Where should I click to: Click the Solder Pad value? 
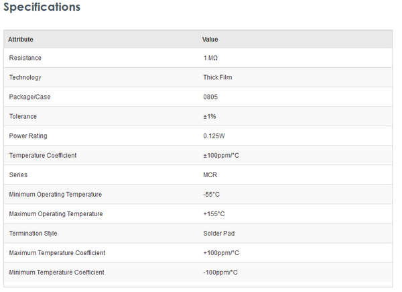219,234
